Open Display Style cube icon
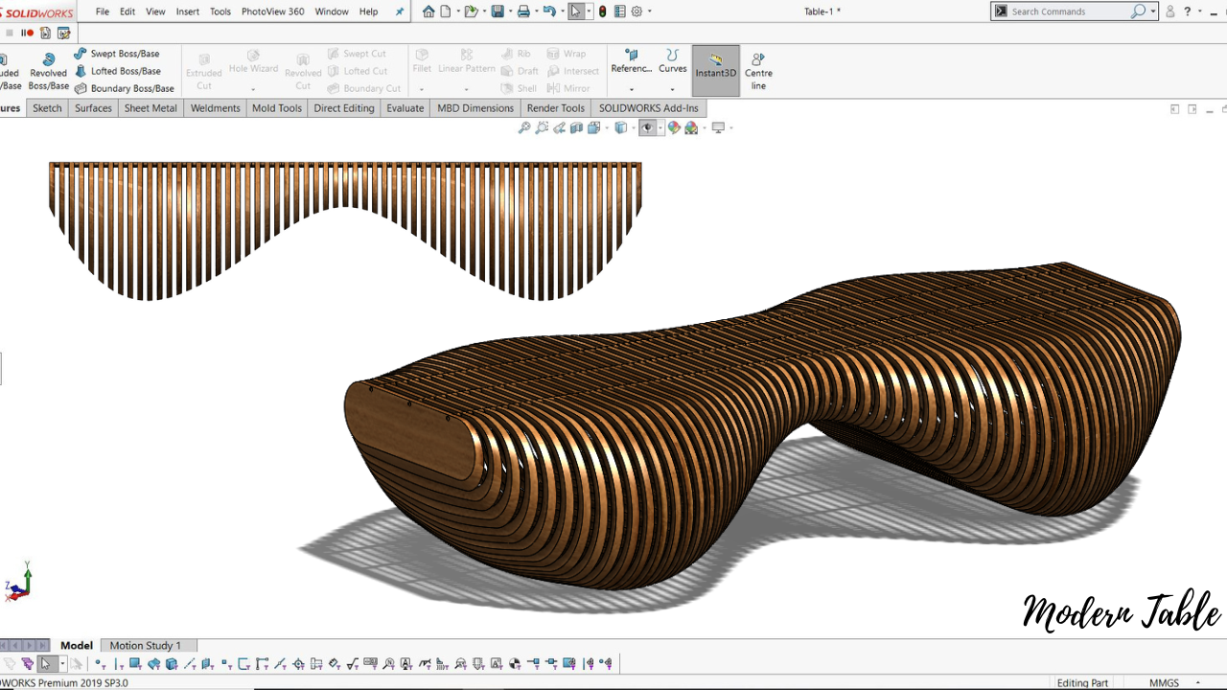Viewport: 1227px width, 690px height. coord(621,127)
